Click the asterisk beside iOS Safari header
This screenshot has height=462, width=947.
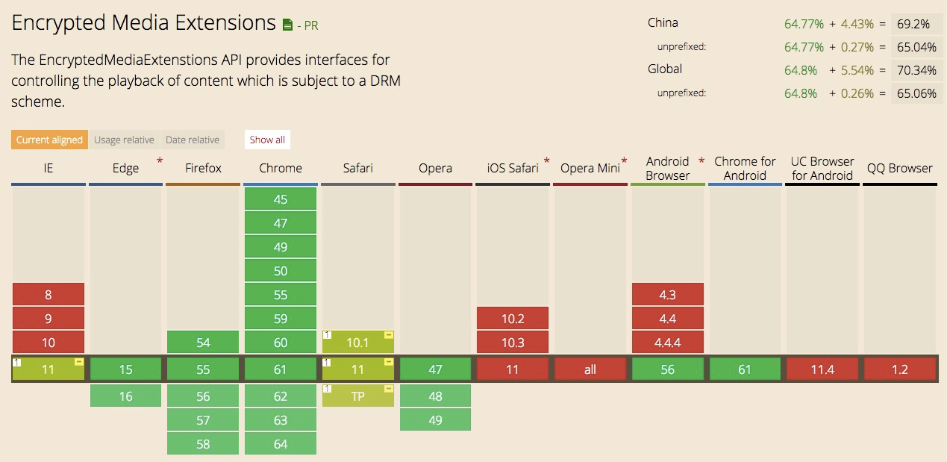pos(546,161)
